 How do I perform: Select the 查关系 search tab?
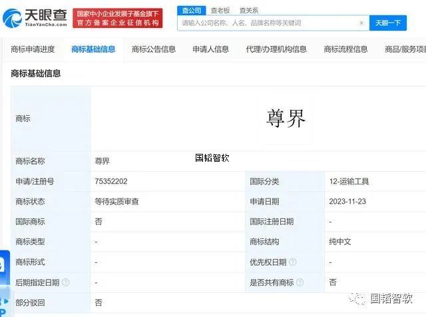[248, 11]
